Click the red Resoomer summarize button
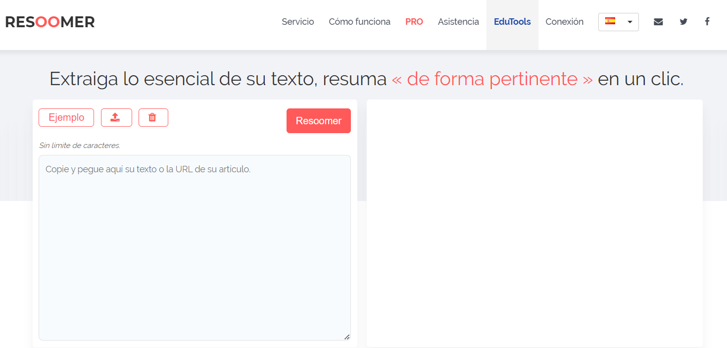This screenshot has width=727, height=348. point(318,120)
